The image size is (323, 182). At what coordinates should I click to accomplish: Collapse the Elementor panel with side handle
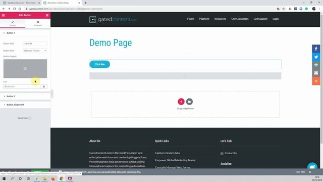pyautogui.click(x=51, y=94)
